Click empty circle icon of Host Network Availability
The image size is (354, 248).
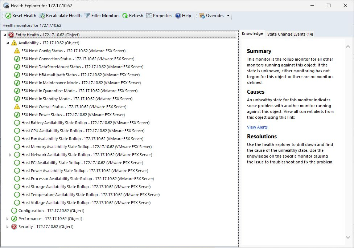pyautogui.click(x=17, y=155)
